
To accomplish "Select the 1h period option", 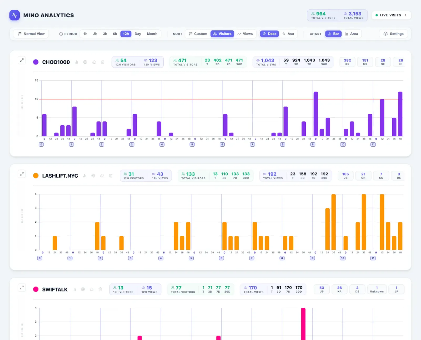I will point(85,34).
